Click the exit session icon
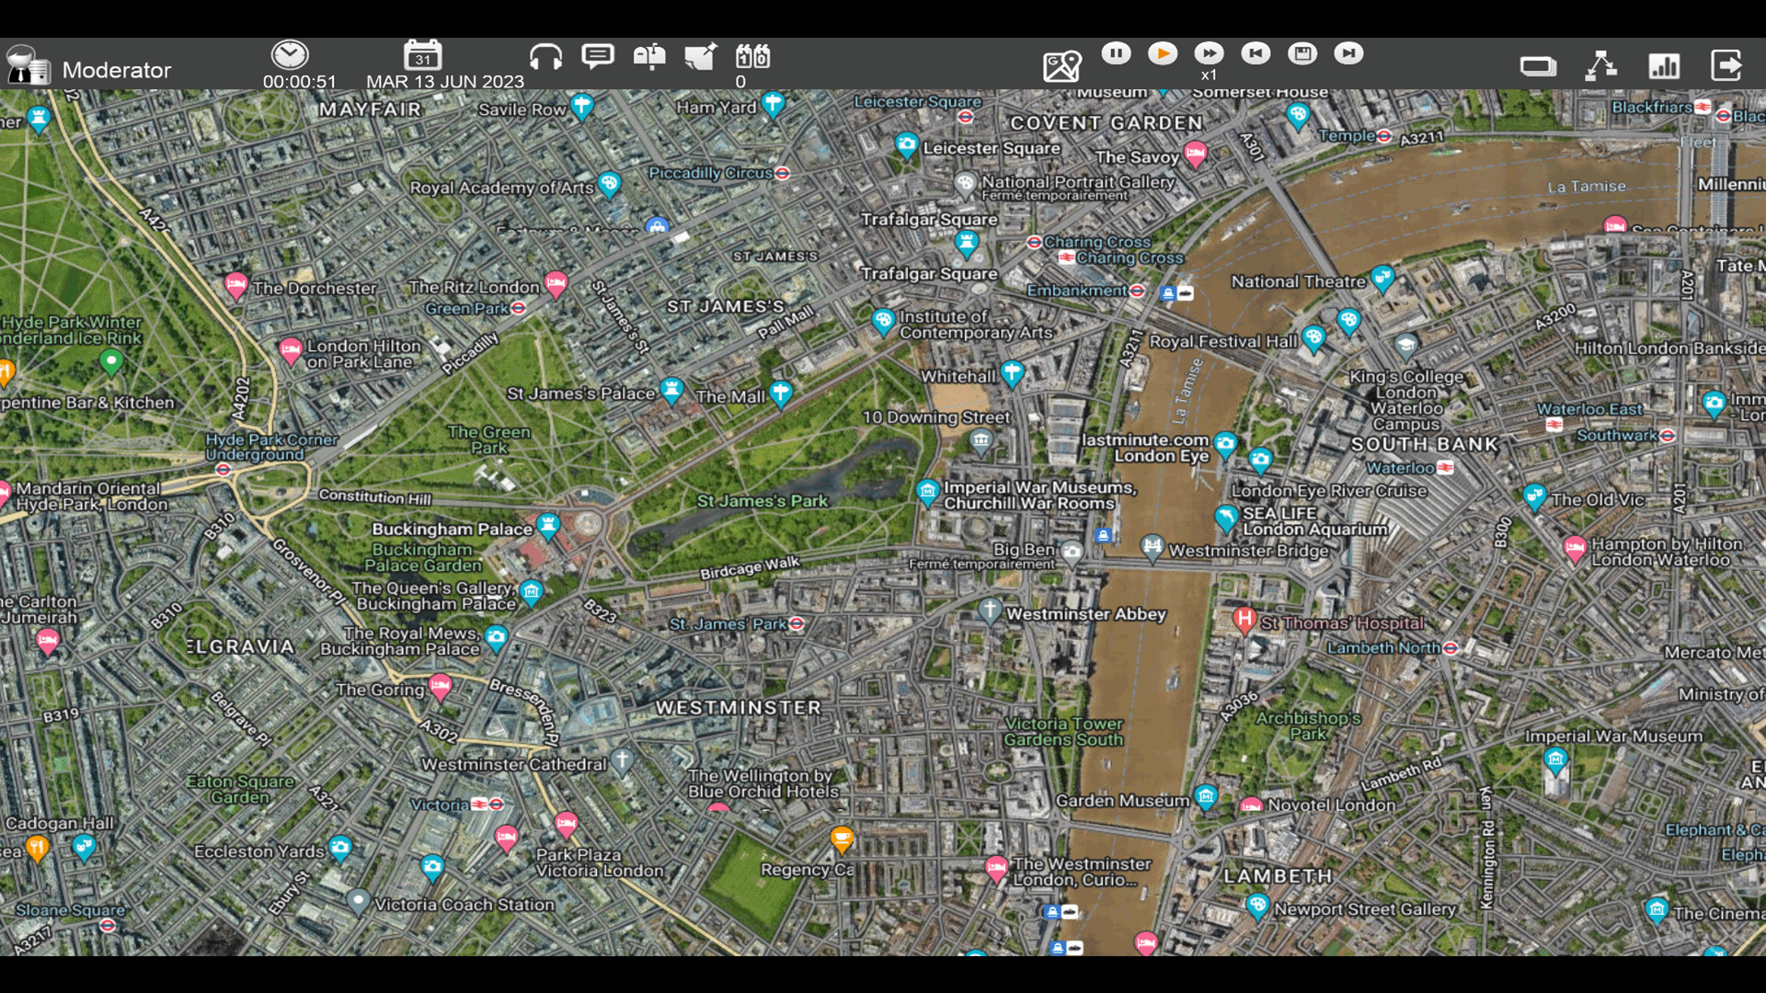 click(x=1726, y=65)
